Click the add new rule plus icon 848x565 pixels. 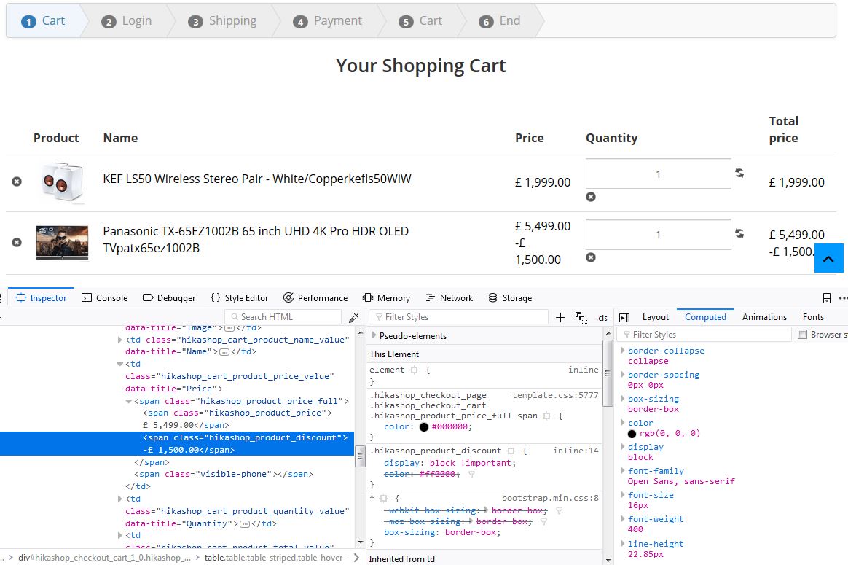(560, 317)
